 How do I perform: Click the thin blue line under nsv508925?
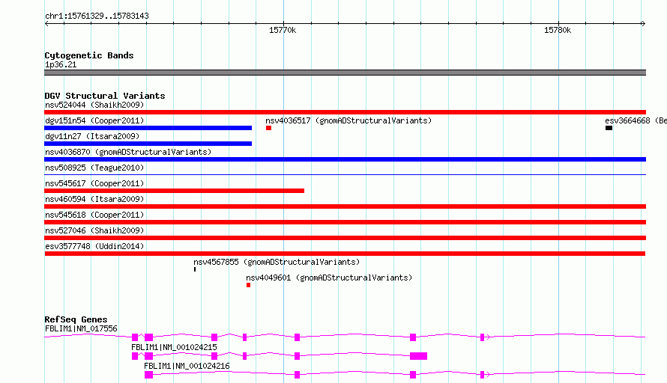tap(345, 174)
